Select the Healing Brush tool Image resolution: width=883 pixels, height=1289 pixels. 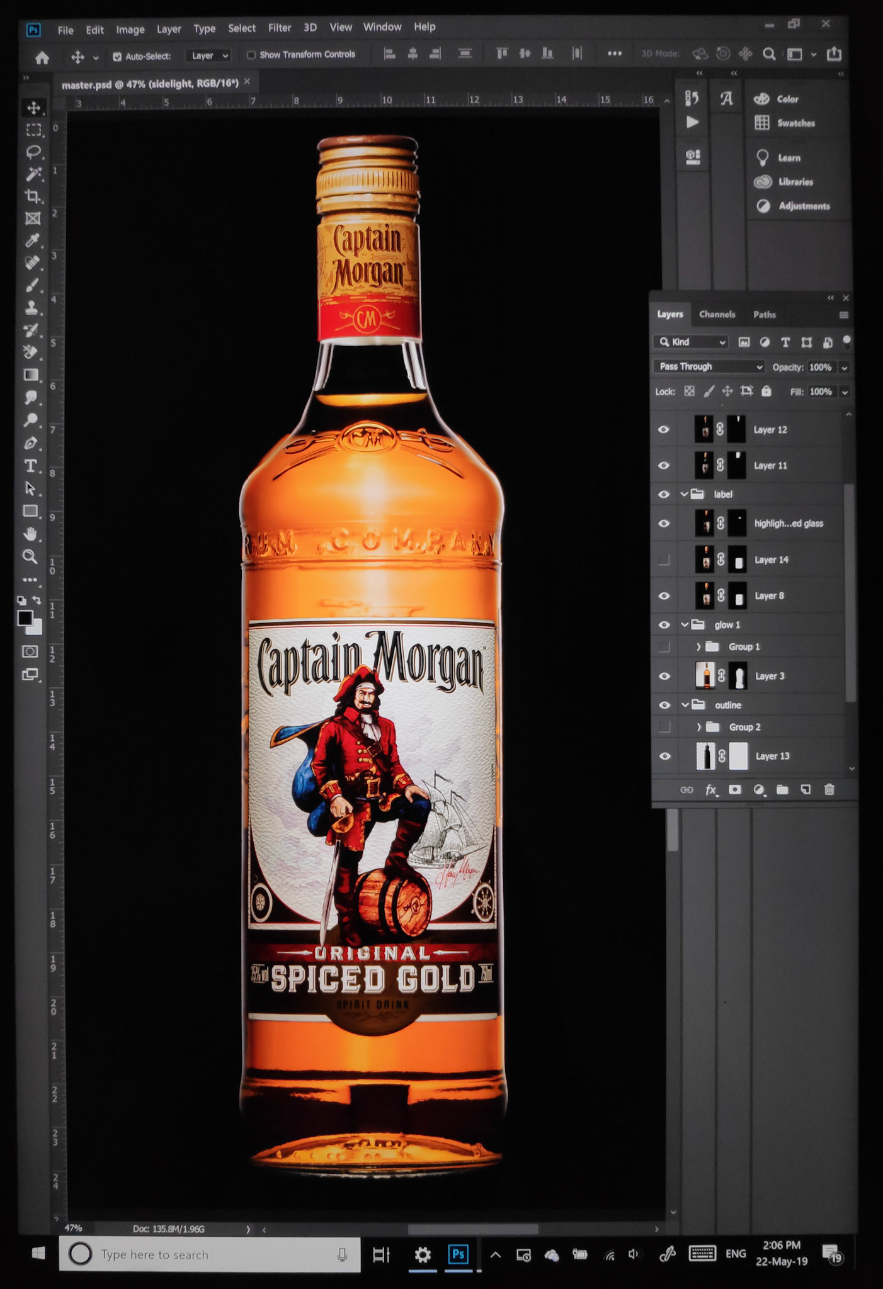[x=32, y=262]
